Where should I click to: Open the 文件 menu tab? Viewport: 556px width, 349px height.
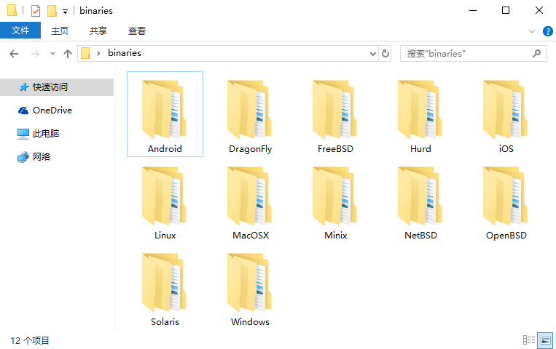coord(20,31)
